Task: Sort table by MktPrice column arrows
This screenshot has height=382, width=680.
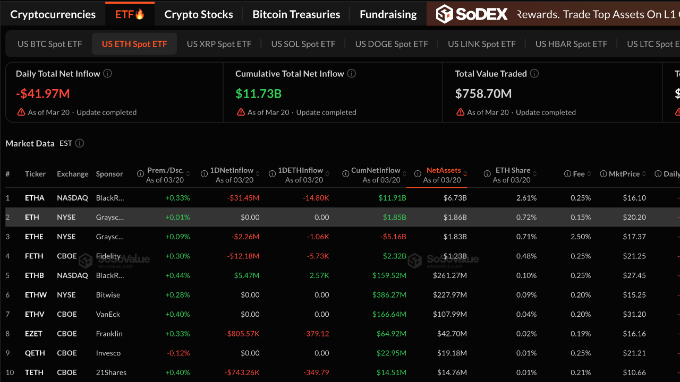Action: pos(644,174)
